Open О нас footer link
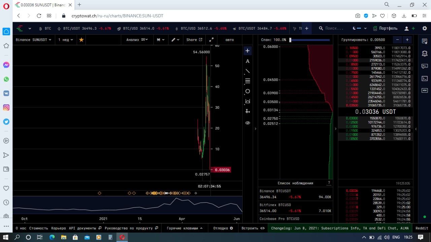 (x=21, y=228)
